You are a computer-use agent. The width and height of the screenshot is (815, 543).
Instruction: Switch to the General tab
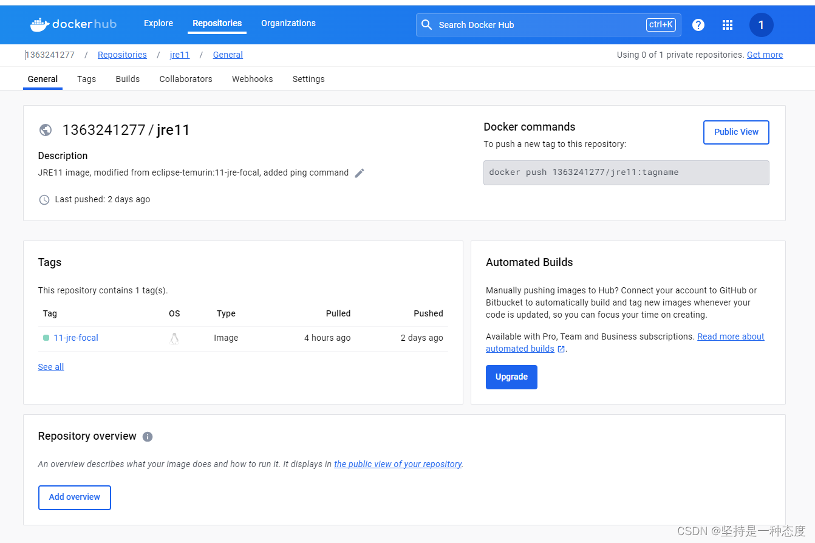(x=43, y=79)
